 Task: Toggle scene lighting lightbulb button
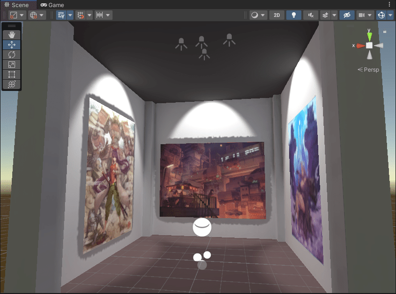click(x=294, y=15)
